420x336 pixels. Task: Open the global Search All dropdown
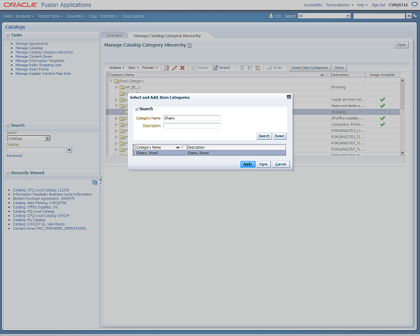click(348, 16)
